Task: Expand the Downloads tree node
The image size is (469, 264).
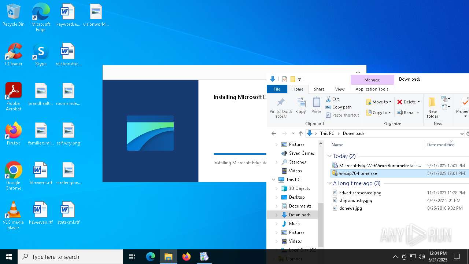Action: [x=277, y=215]
